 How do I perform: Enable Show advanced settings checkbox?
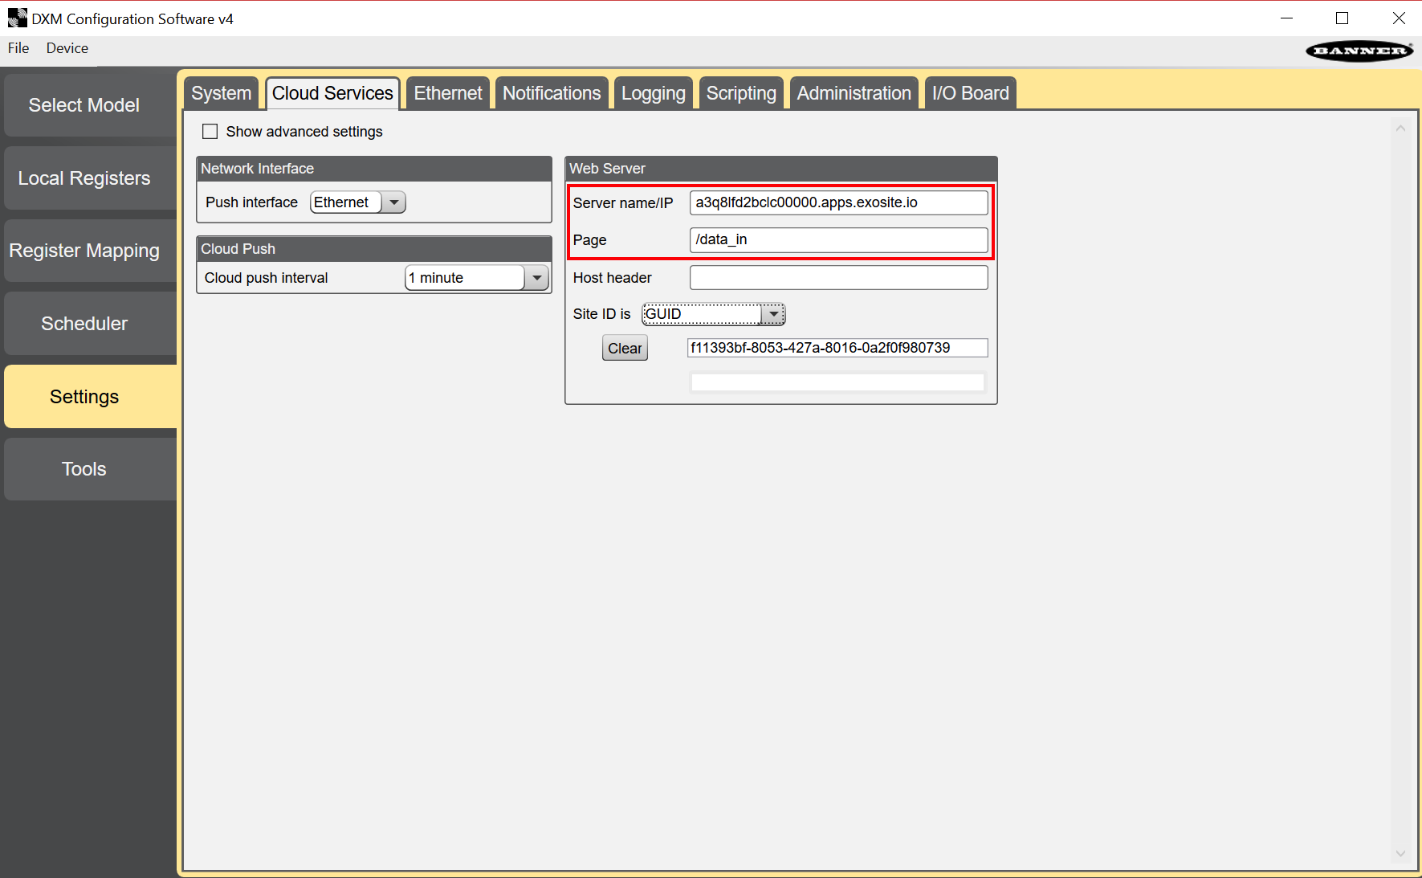(210, 131)
